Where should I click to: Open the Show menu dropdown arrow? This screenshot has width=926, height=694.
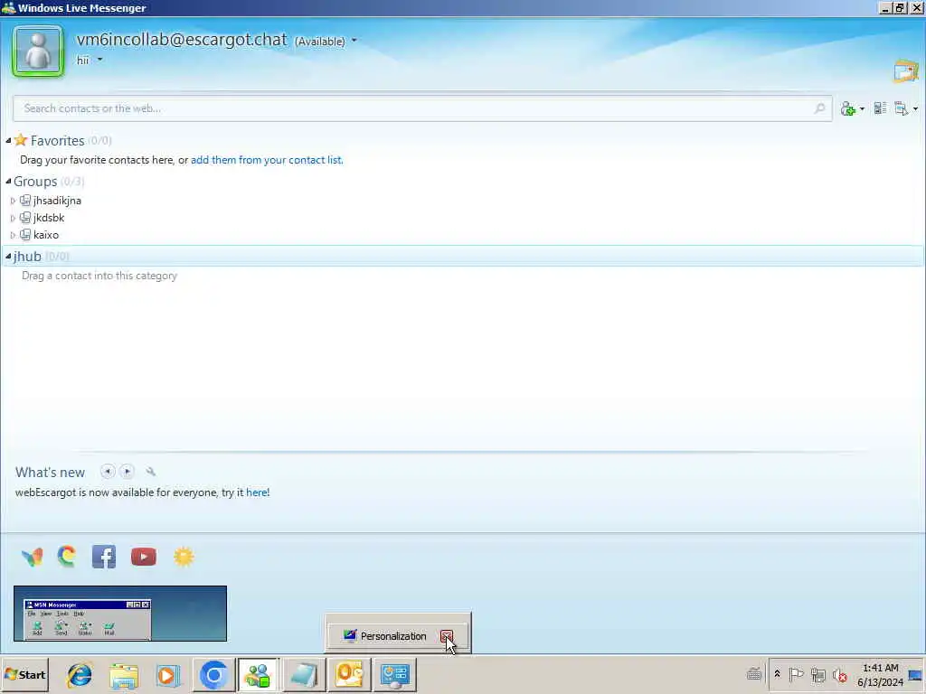[915, 109]
